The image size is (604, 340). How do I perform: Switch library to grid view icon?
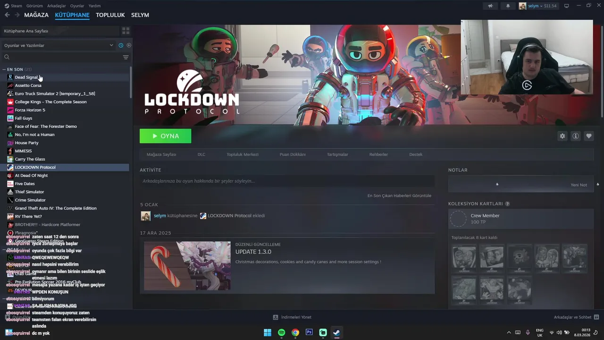point(126,31)
